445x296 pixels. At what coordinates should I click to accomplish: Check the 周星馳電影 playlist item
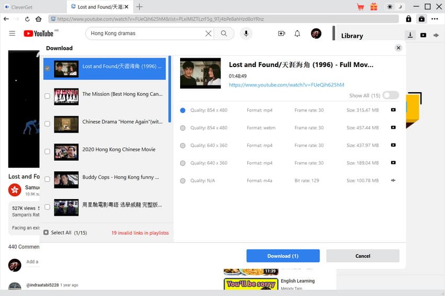48,207
